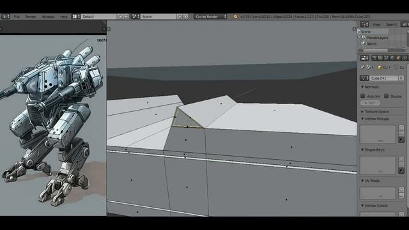Click the Blender logo in info header
Screen dimensions: 409x230
(235, 17)
